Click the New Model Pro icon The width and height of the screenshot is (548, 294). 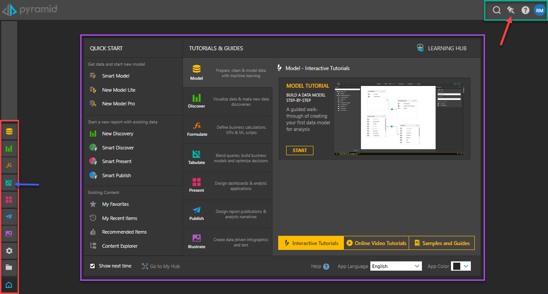[x=93, y=104]
